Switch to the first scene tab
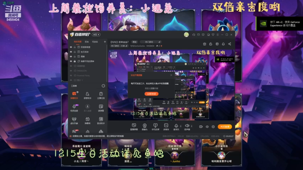Image resolution: width=303 pixels, height=170 pixels. (78, 42)
